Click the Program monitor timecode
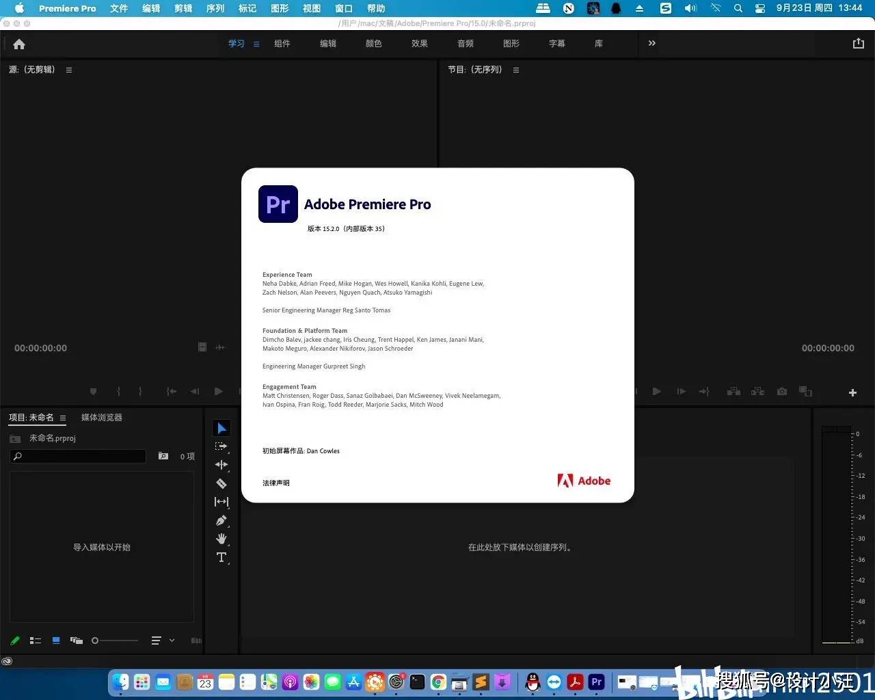The height and width of the screenshot is (700, 875). pyautogui.click(x=828, y=348)
